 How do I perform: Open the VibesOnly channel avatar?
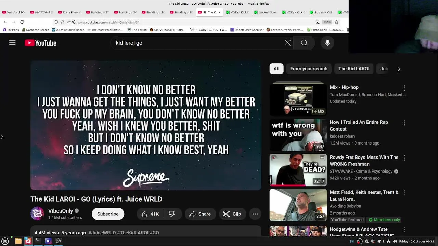click(x=37, y=214)
